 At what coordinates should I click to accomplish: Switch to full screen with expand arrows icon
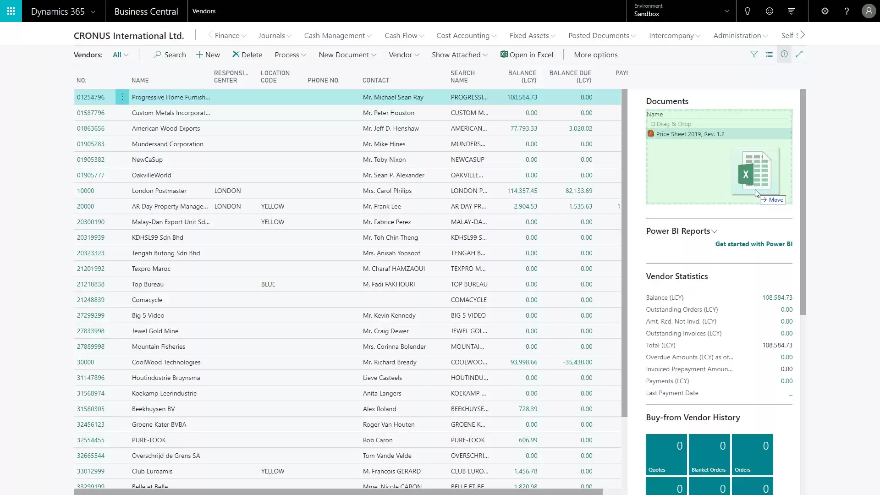(800, 54)
